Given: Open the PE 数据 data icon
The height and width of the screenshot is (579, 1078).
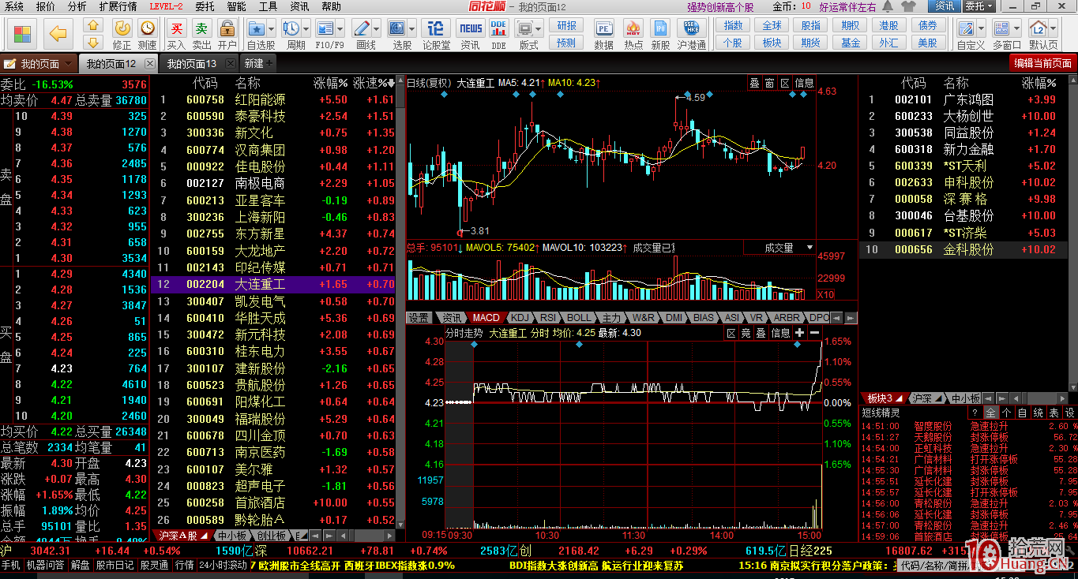Looking at the screenshot, I should (x=603, y=29).
